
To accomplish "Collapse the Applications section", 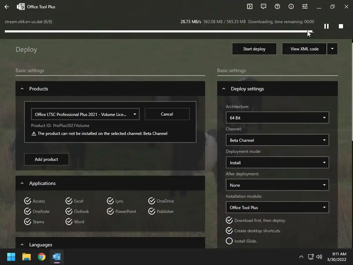I will pos(22,183).
